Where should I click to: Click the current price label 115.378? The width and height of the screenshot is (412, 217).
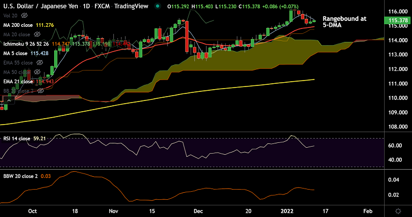point(398,20)
